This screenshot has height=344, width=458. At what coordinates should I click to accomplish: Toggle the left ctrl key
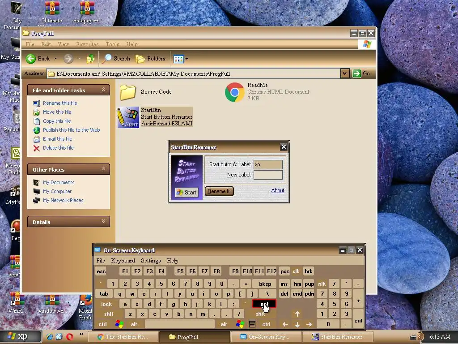pyautogui.click(x=102, y=324)
